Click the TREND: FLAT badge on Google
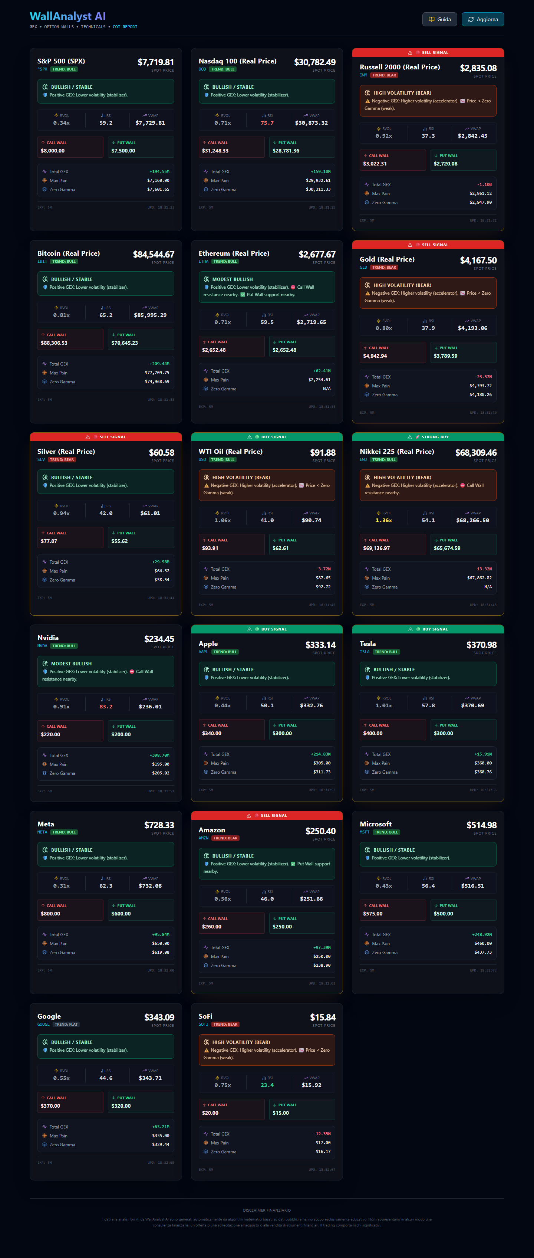 click(66, 1025)
